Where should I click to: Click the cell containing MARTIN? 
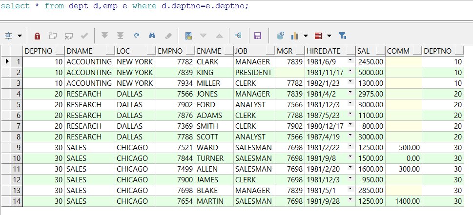pyautogui.click(x=214, y=201)
